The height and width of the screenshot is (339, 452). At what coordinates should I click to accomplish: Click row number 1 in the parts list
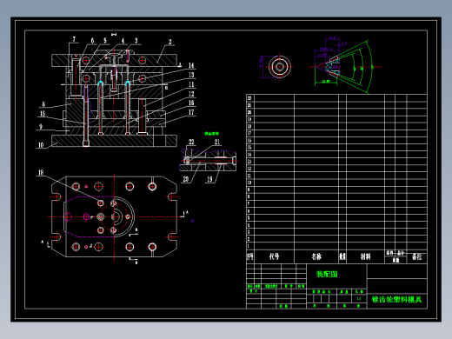(x=249, y=246)
